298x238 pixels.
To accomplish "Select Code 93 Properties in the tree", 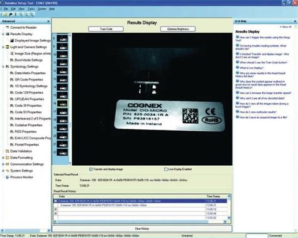I will [x=28, y=112].
